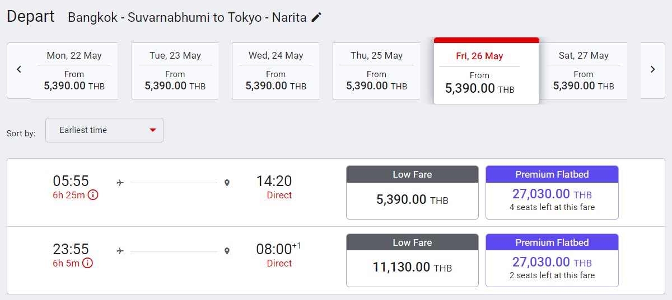This screenshot has width=672, height=300.
Task: Open duration info icon for 6h 5m flight
Action: pyautogui.click(x=88, y=263)
